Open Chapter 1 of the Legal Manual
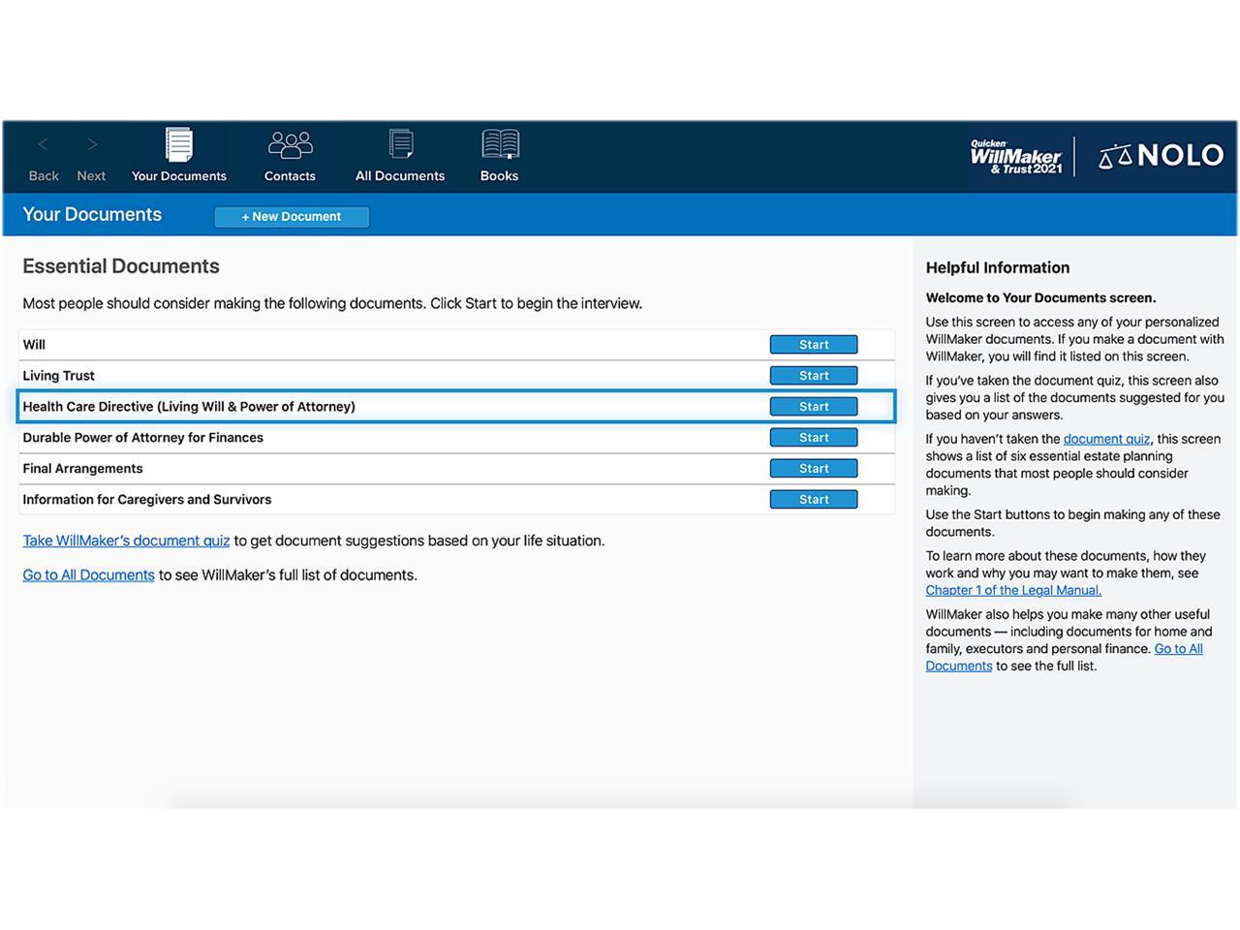 (x=1013, y=590)
